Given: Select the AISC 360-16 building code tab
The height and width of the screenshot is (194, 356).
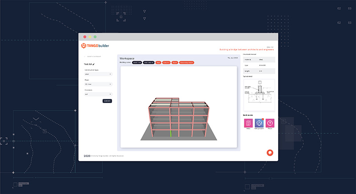Looking at the screenshot, I should pos(148,62).
